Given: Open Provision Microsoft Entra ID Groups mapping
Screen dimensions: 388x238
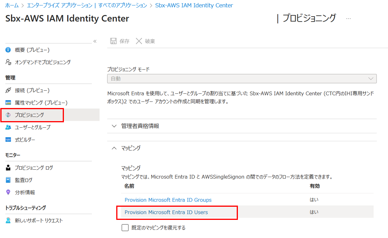Looking at the screenshot, I should [x=168, y=200].
